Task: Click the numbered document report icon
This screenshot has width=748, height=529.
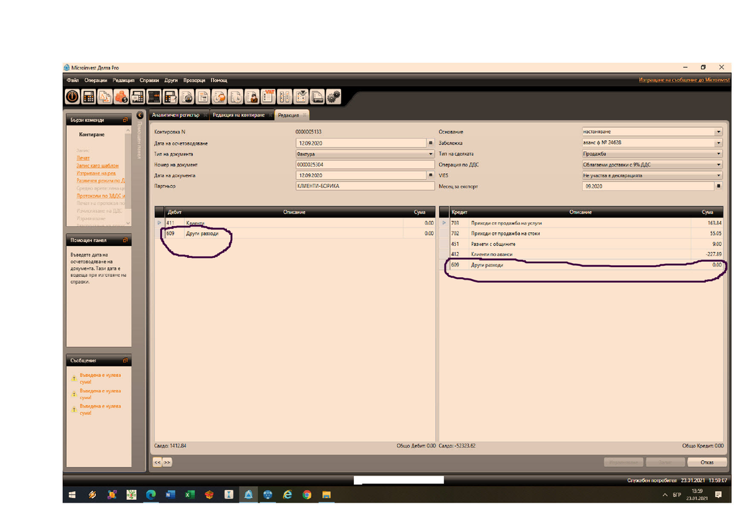Action: pos(203,97)
